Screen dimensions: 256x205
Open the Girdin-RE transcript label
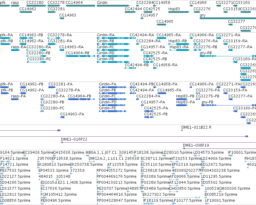point(106,59)
